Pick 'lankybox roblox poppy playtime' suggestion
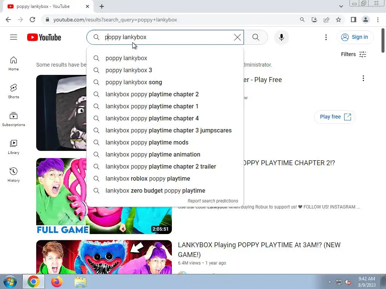The width and height of the screenshot is (386, 289). tap(165, 179)
